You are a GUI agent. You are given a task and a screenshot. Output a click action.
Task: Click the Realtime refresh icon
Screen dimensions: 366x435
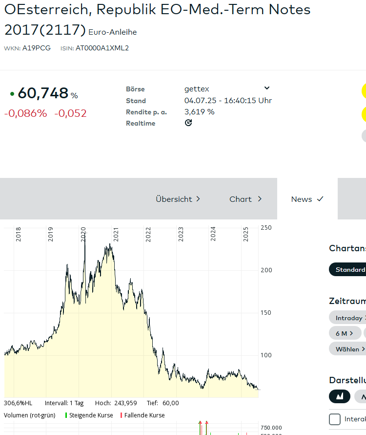coord(188,123)
